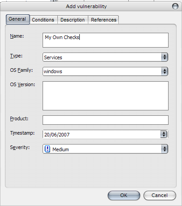Open the References tab
Viewport: 182px width, 206px height.
click(104, 20)
